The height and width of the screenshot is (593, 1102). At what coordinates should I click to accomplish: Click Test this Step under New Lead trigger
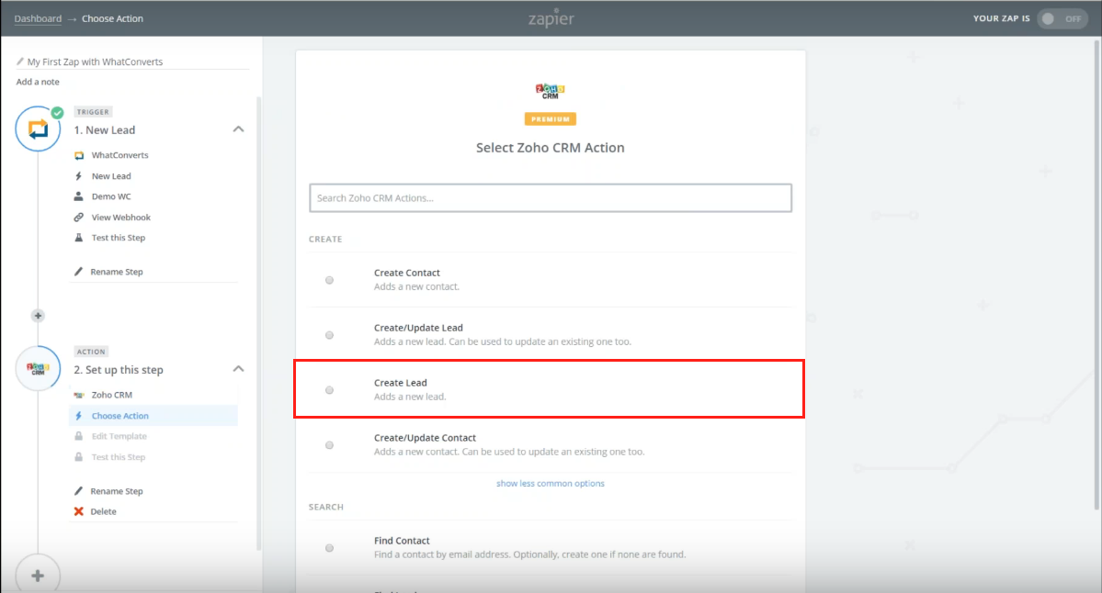click(x=118, y=238)
